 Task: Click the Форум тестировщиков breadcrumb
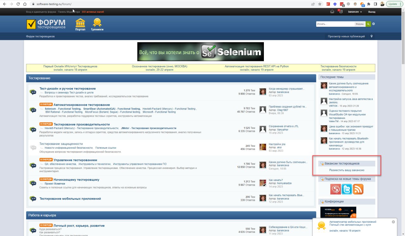(40, 36)
